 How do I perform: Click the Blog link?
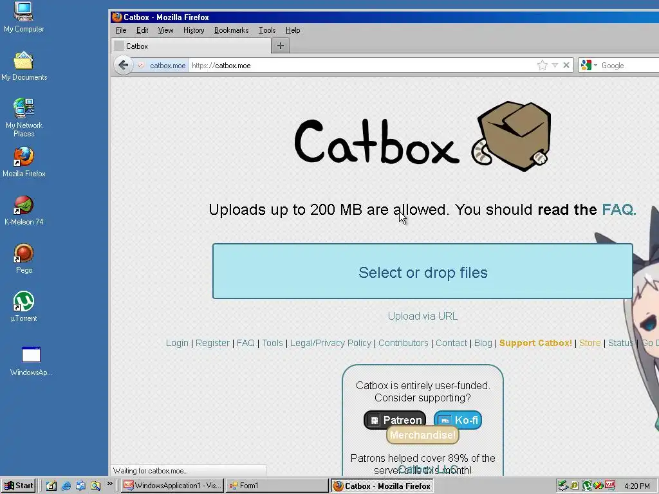click(483, 343)
